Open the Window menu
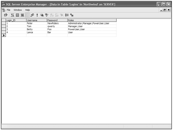Image resolution: width=173 pixels, height=130 pixels. pos(18,10)
